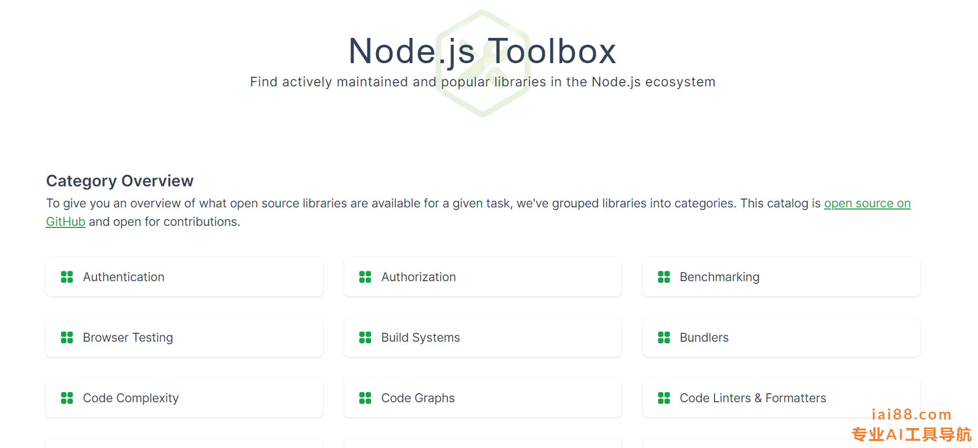The image size is (978, 448).
Task: View the Code Complexity category
Action: pyautogui.click(x=184, y=398)
